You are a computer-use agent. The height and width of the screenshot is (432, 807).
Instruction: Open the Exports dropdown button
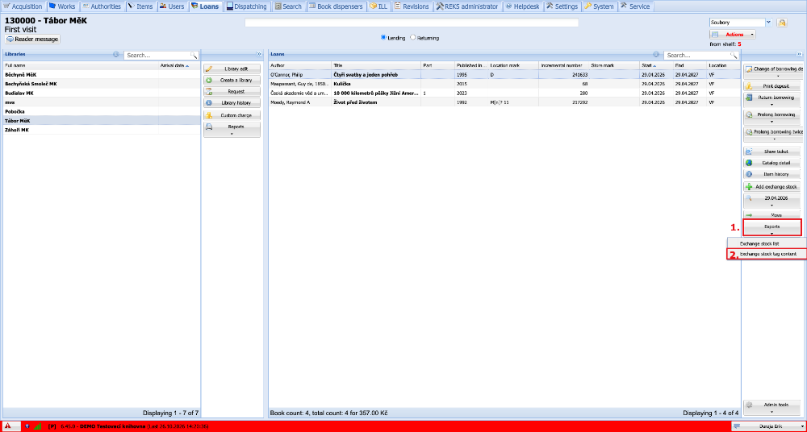pos(772,229)
